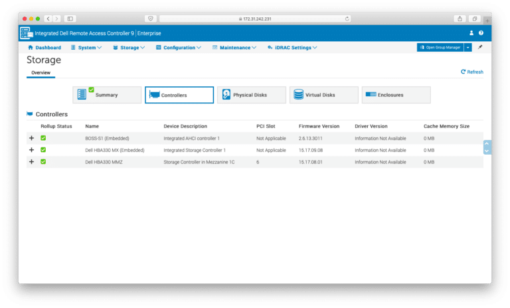Click the pin icon beside Group Manager

[480, 47]
